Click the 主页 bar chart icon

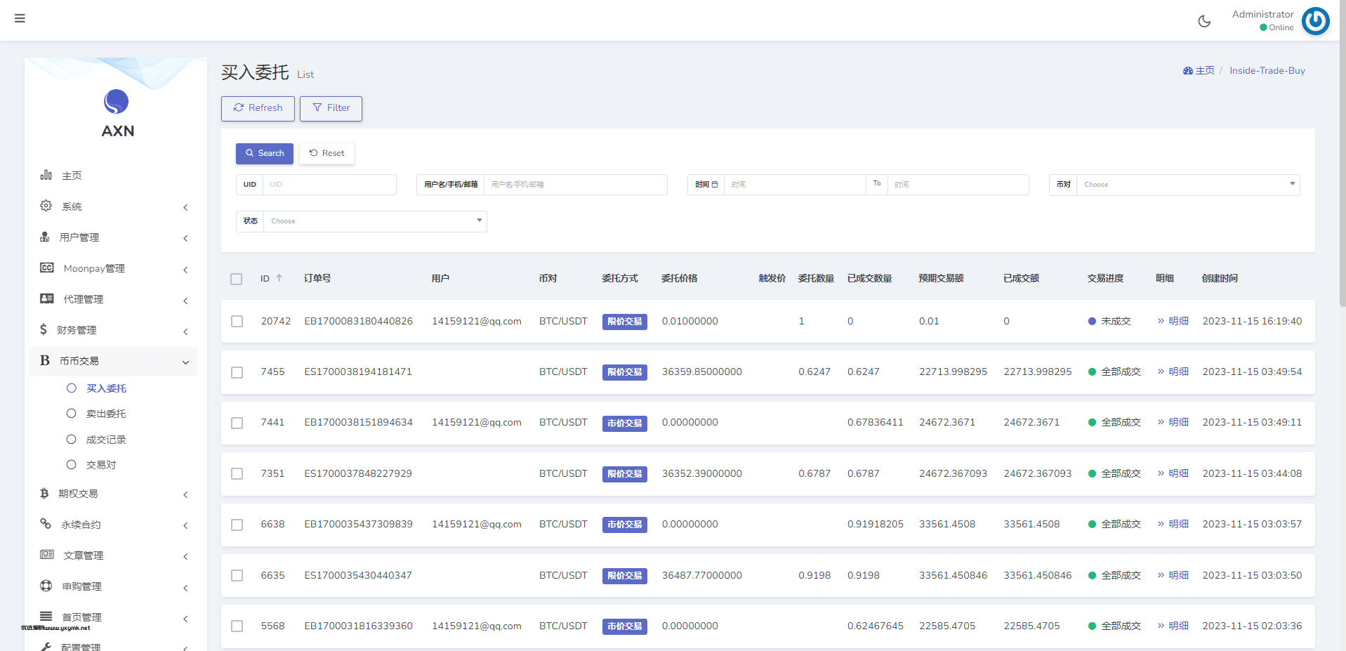[46, 175]
